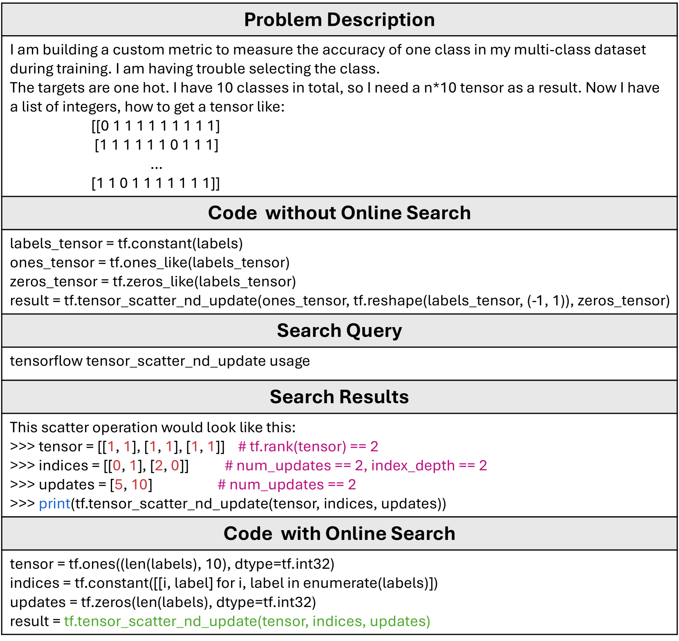Click the "Code with Online Search" heading
The width and height of the screenshot is (679, 641).
coord(339,534)
